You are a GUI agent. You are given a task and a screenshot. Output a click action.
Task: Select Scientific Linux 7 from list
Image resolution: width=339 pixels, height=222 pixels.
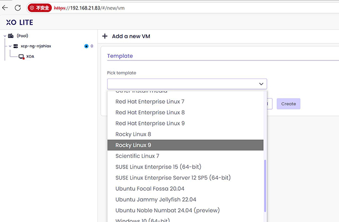click(185, 156)
